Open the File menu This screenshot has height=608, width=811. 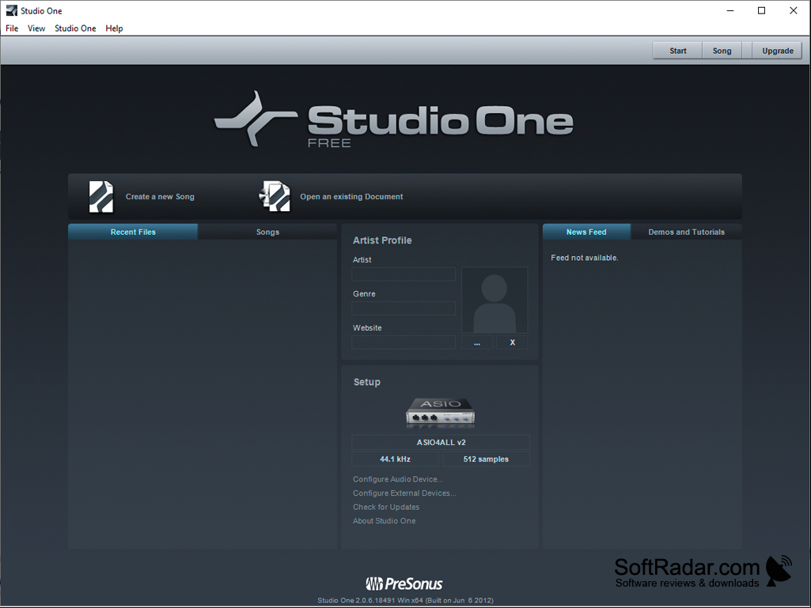12,28
